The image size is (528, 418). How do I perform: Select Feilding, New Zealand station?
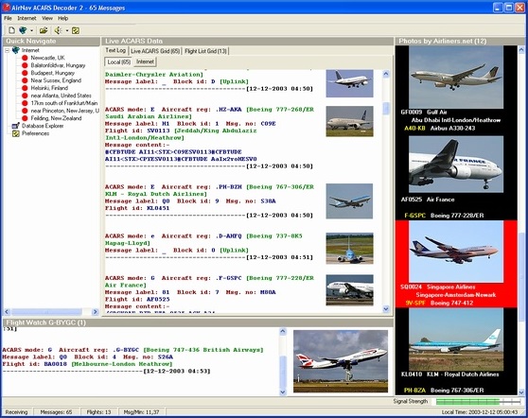point(56,118)
